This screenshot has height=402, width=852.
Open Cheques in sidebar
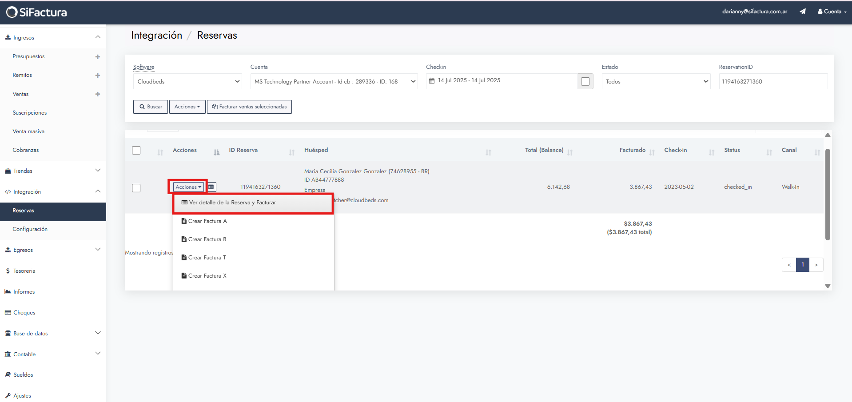pyautogui.click(x=24, y=313)
